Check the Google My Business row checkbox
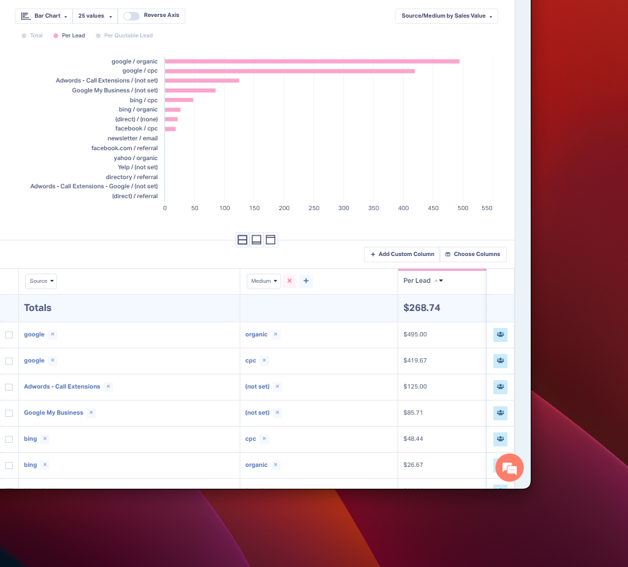The image size is (628, 567). tap(9, 413)
